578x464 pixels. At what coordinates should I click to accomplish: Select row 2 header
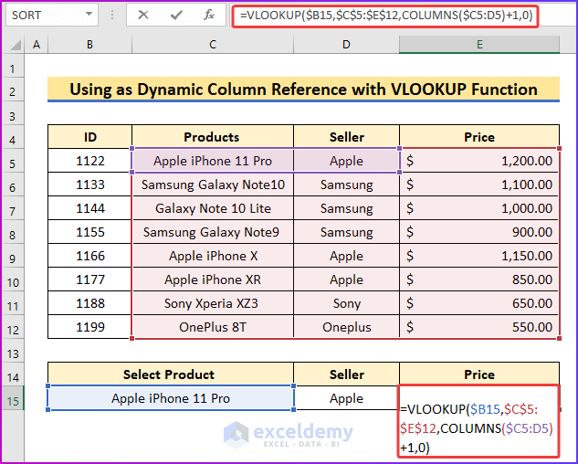point(13,90)
